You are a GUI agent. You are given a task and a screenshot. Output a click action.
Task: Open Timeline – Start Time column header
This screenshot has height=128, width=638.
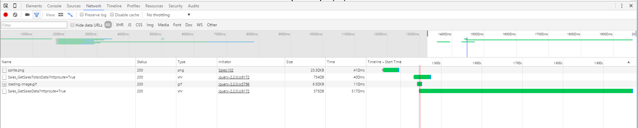coord(384,62)
